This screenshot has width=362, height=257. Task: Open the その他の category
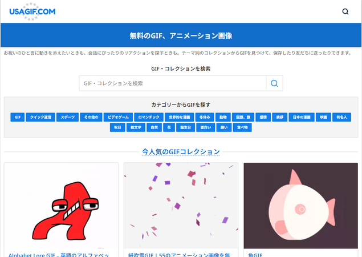point(91,117)
